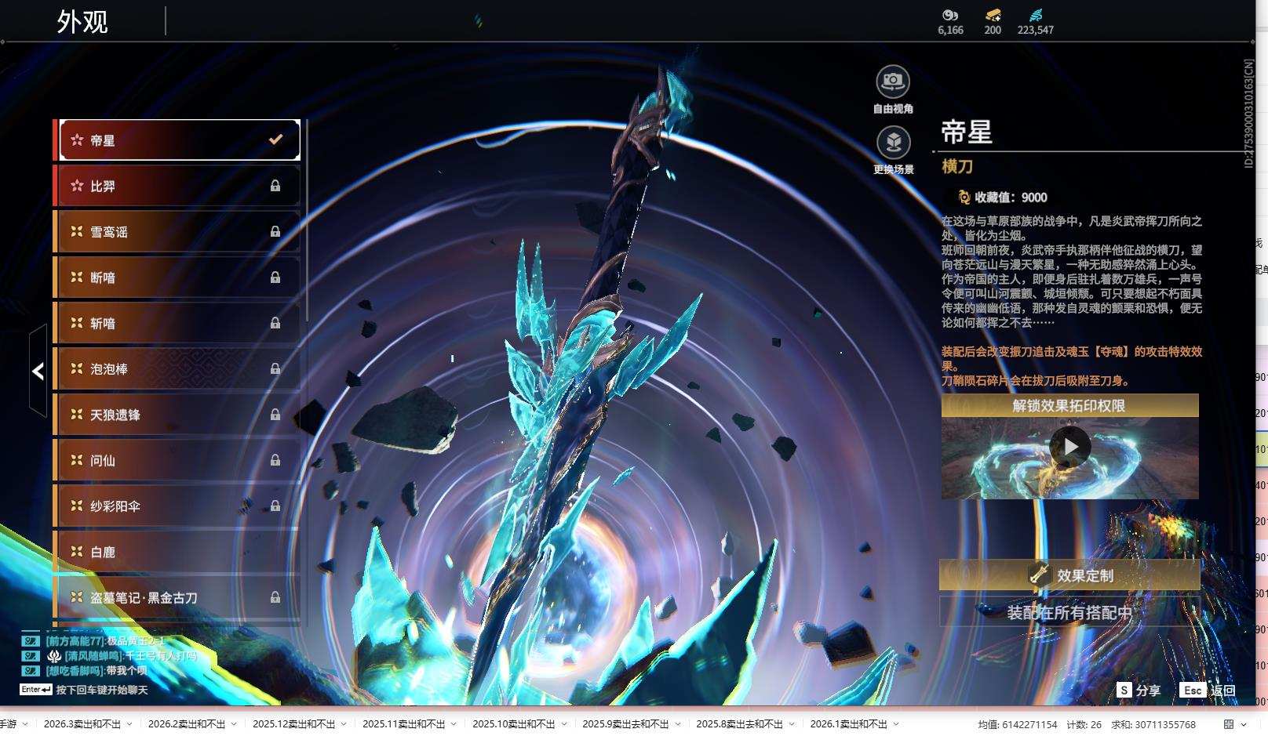1268x736 pixels.
Task: Click the silver coin currency icon showing 6,166
Action: pyautogui.click(x=950, y=15)
